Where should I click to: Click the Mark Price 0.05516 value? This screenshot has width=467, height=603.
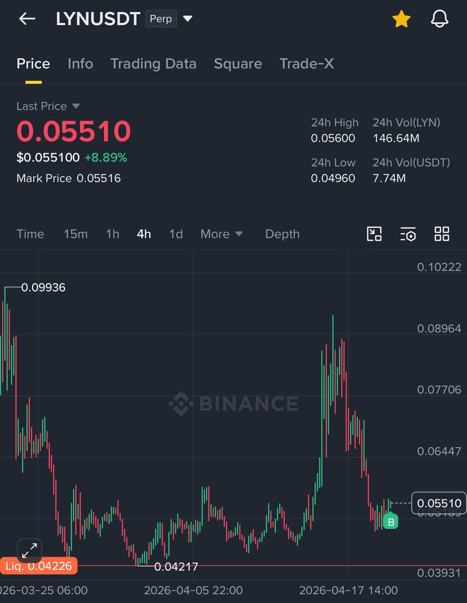click(x=98, y=178)
